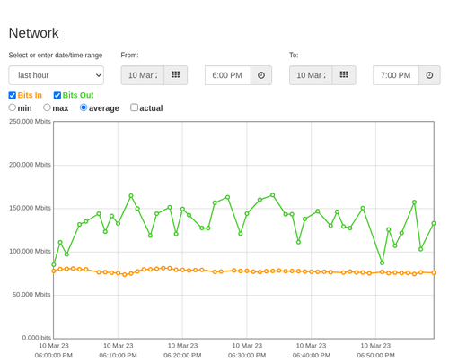The width and height of the screenshot is (449, 361).
Task: Open the From time clock picker icon
Action: point(261,75)
